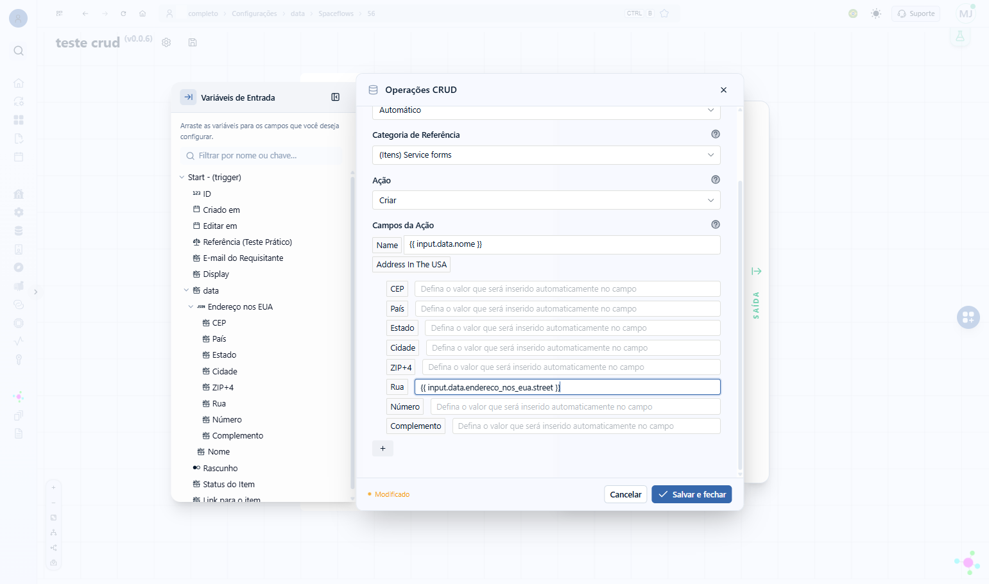This screenshot has height=584, width=989.
Task: Collapse the Endereço nos EUA tree node
Action: pos(191,307)
